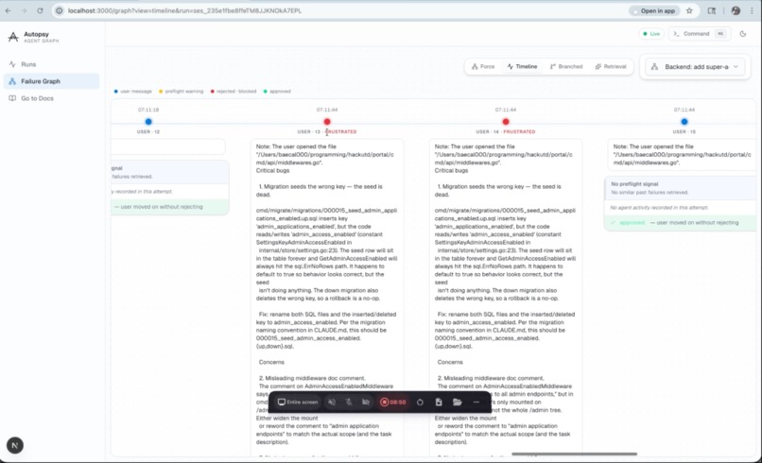Open the Backend: add super-a run dropdown
The image size is (762, 463).
point(695,66)
